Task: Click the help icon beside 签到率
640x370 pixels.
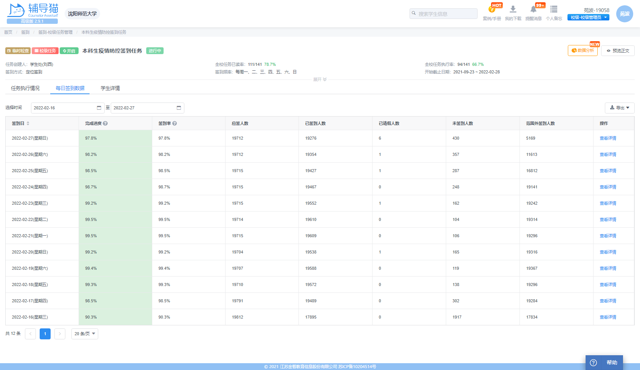Action: point(175,123)
